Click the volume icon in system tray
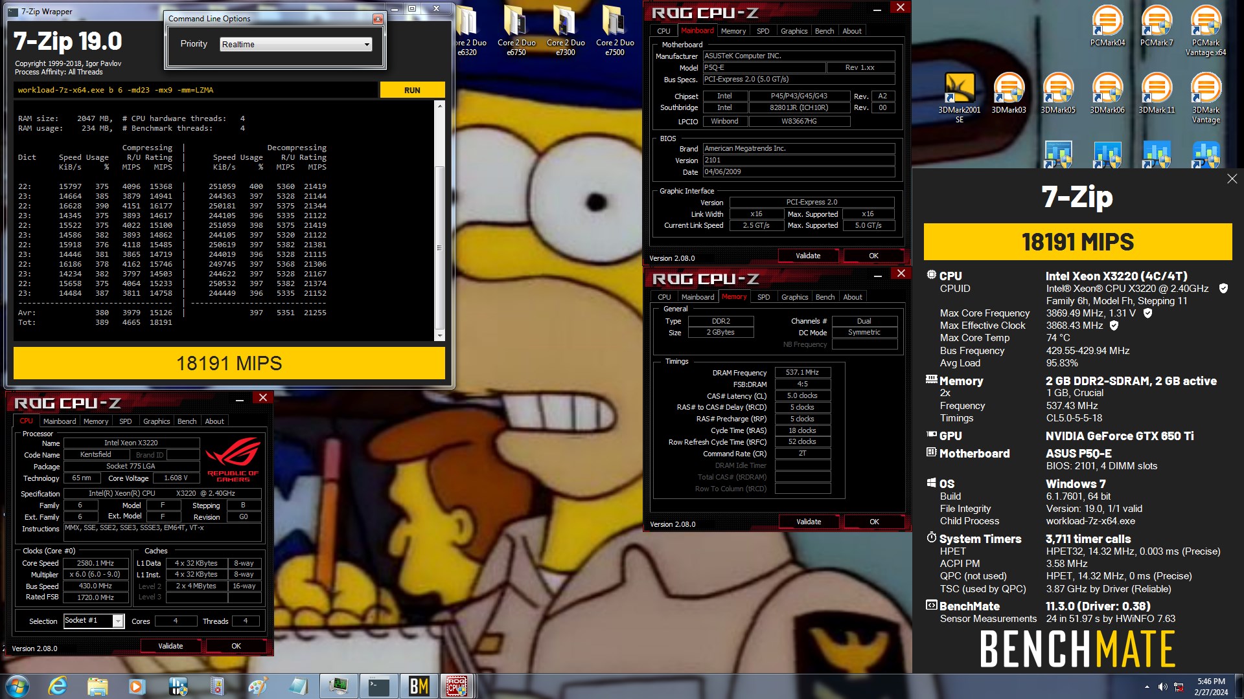The image size is (1244, 699). point(1163,687)
